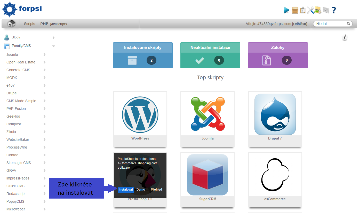Image resolution: width=359 pixels, height=213 pixels.
Task: Click the info 'i' icon
Action: point(345,37)
